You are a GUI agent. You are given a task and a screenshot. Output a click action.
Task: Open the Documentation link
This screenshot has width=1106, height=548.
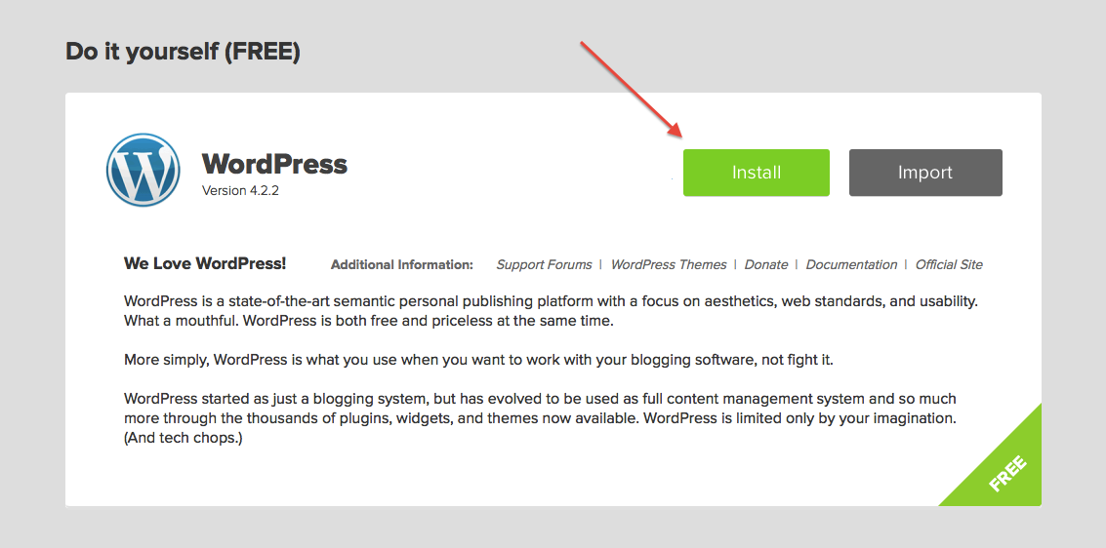tap(851, 264)
